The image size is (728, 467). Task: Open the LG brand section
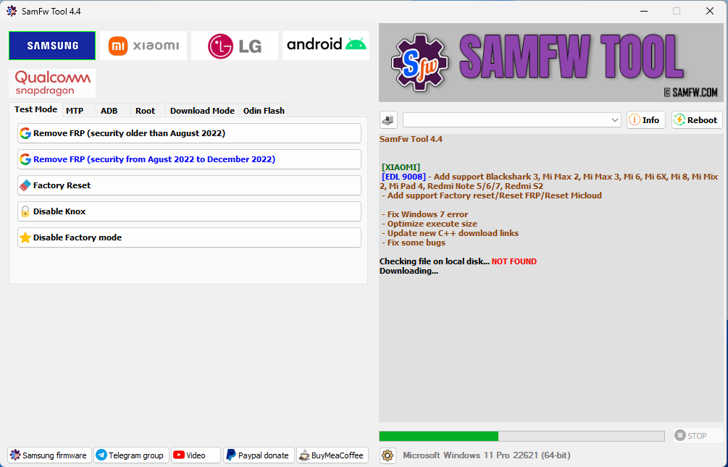(234, 45)
